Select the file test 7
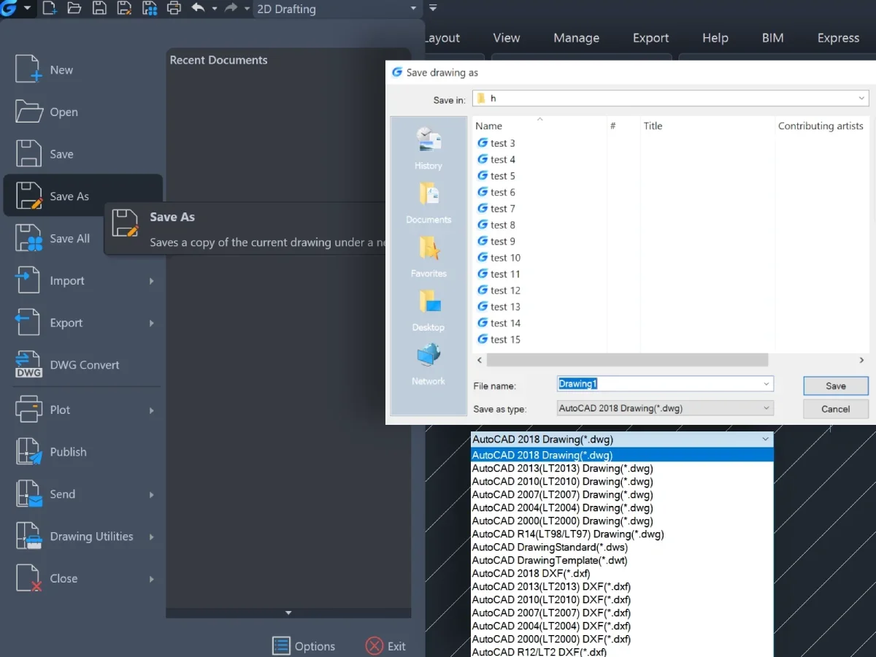Screen dimensions: 876x657 [x=496, y=209]
